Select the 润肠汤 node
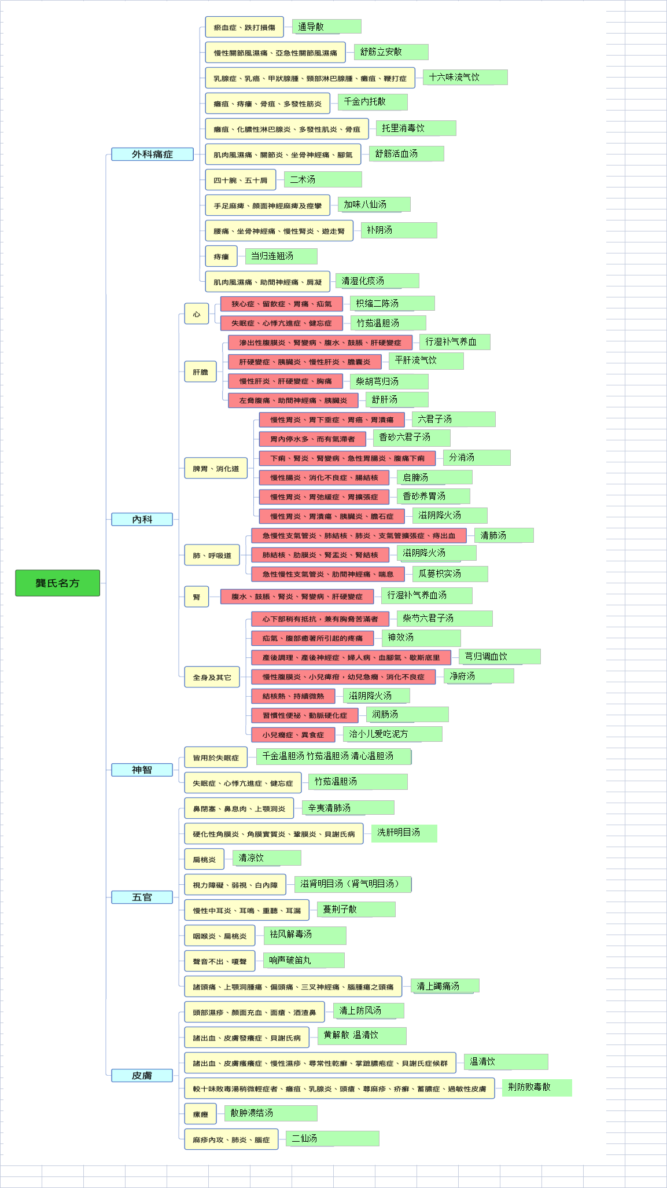Image resolution: width=667 pixels, height=1188 pixels. [x=407, y=715]
